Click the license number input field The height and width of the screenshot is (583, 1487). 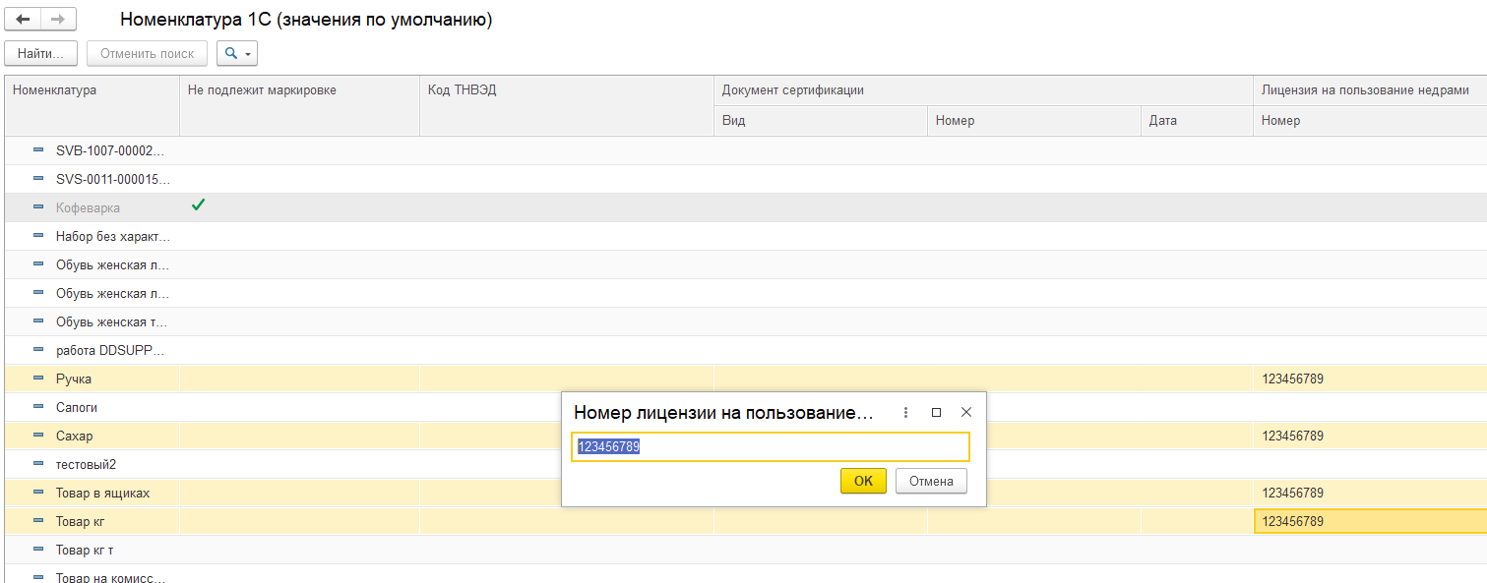click(770, 447)
